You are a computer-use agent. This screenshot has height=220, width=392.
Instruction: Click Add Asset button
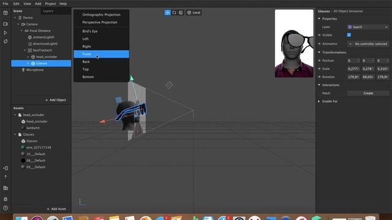(x=56, y=209)
